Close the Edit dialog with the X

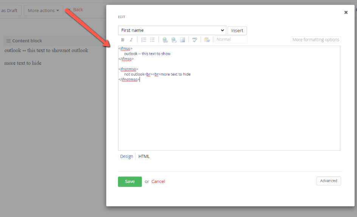346,12
